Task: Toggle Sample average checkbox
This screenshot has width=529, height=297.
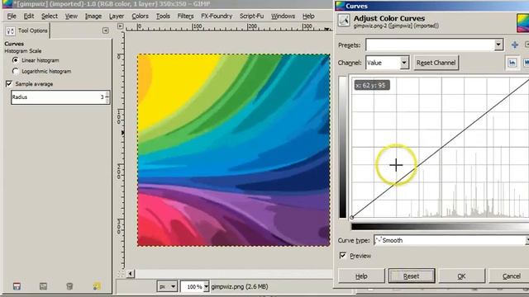Action: (x=9, y=84)
